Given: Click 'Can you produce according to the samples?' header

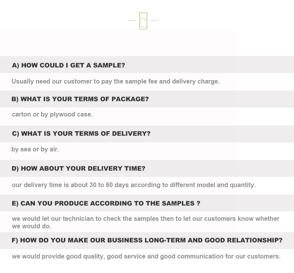Looking at the screenshot, I should pyautogui.click(x=147, y=203).
